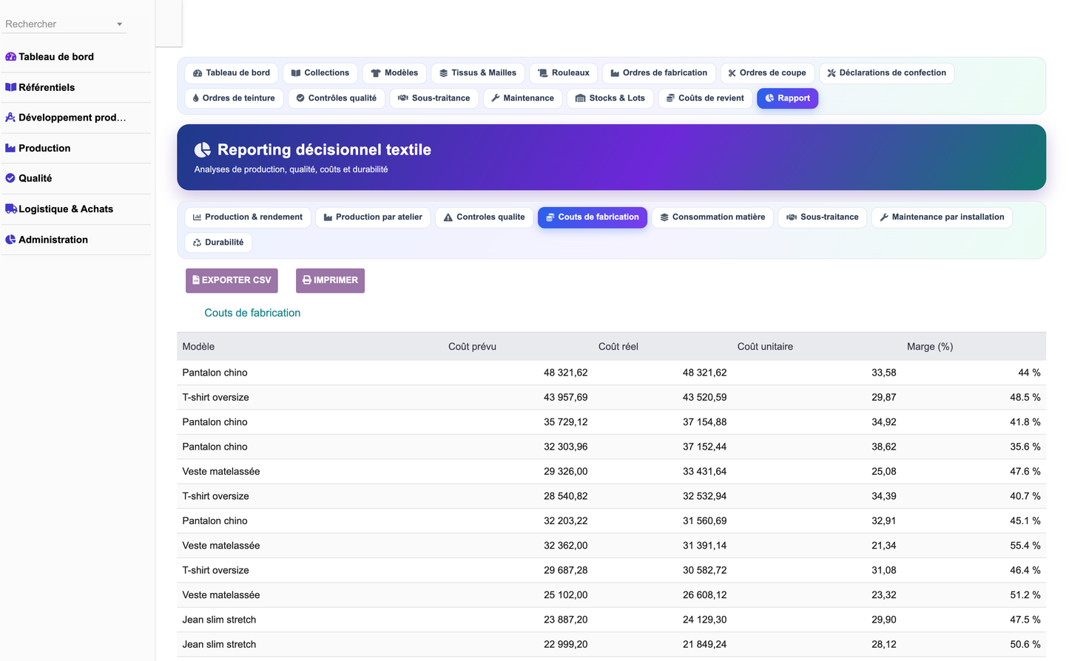Click the Ordres de coupe scissors icon

tap(732, 73)
